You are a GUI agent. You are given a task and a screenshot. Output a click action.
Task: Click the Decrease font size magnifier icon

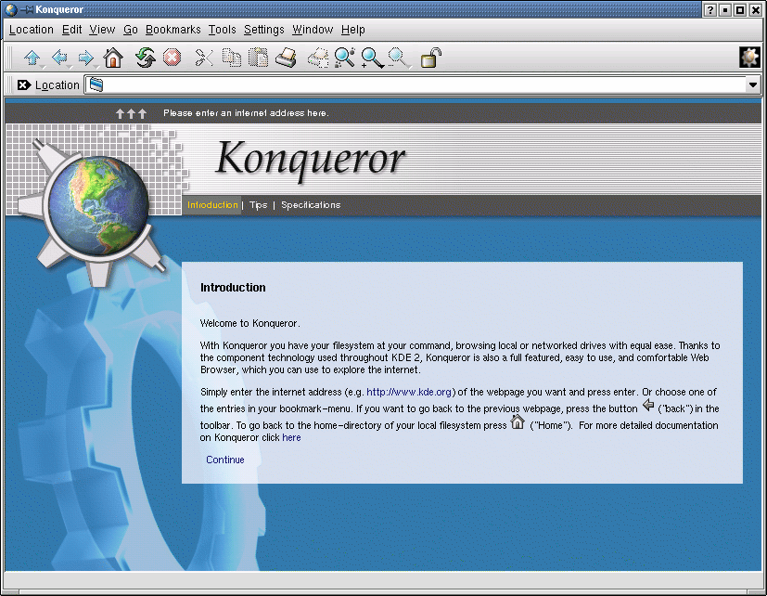(x=398, y=58)
